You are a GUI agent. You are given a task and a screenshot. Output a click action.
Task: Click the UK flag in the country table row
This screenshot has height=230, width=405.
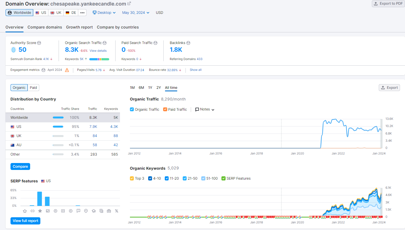(x=12, y=136)
